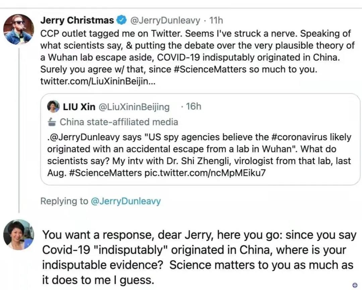The image size is (362, 290).
Task: Click Jerry Christmas's profile avatar
Action: click(18, 30)
